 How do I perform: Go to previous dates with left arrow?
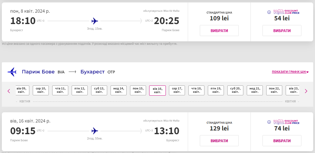pyautogui.click(x=9, y=91)
